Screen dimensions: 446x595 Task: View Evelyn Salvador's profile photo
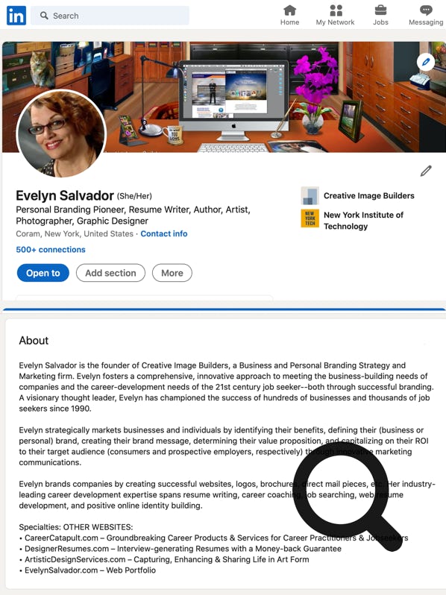click(61, 133)
